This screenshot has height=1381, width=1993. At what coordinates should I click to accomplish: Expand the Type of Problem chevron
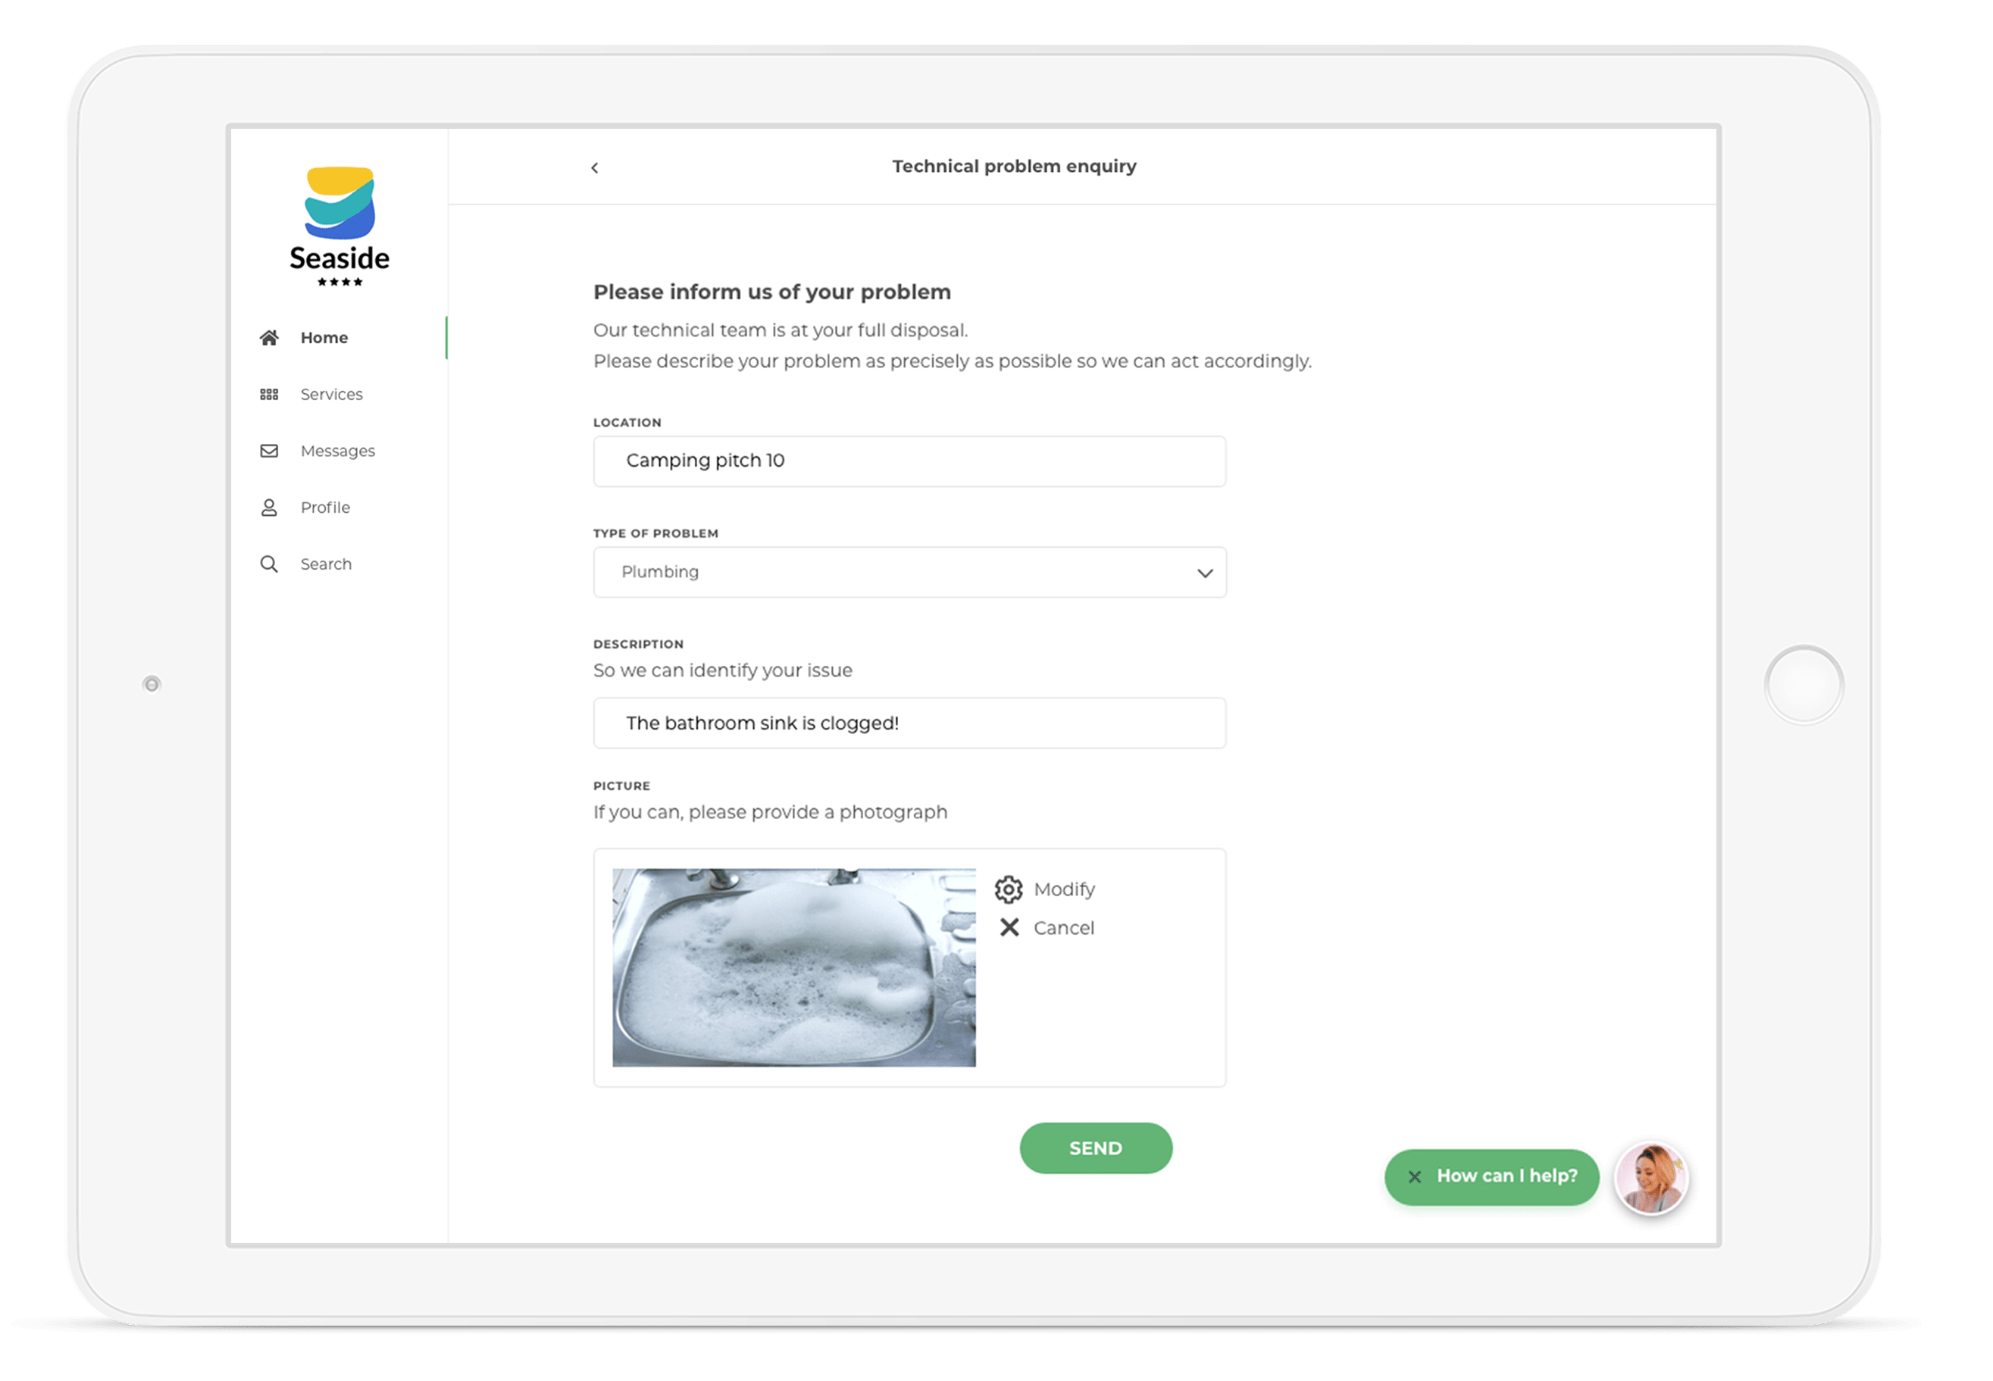[x=1205, y=573]
